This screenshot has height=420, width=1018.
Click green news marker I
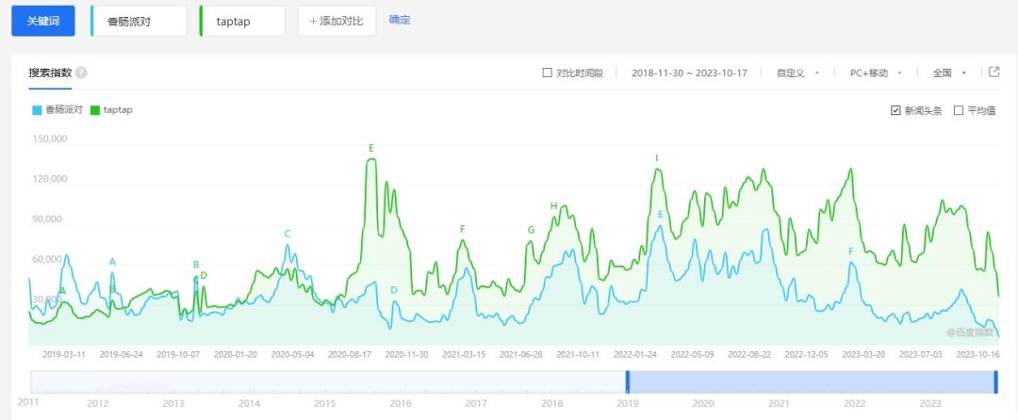coord(657,158)
